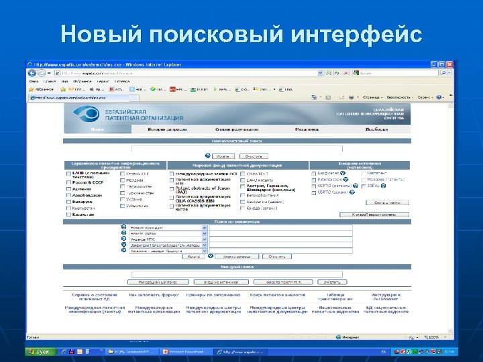Click info icon next to JOPAL
This screenshot has height=362, width=483.
pos(383,186)
